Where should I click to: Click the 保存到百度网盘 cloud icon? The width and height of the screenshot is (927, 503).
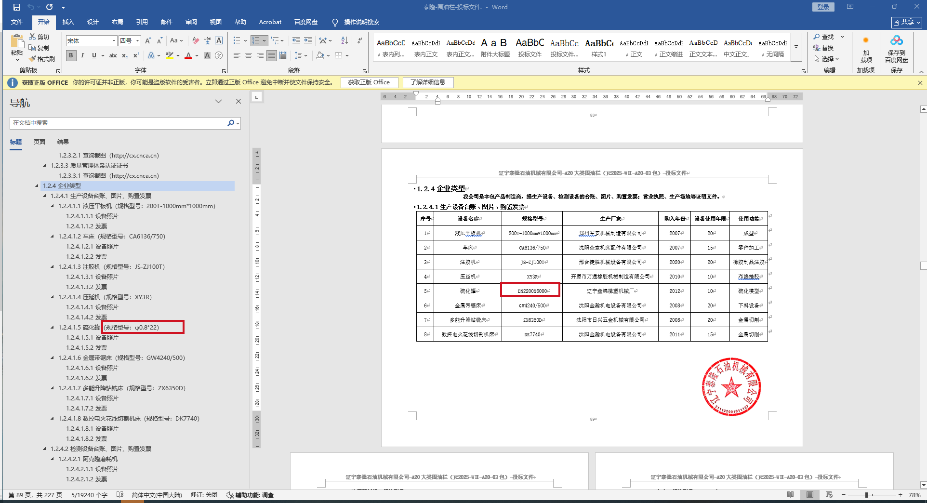[x=896, y=40]
